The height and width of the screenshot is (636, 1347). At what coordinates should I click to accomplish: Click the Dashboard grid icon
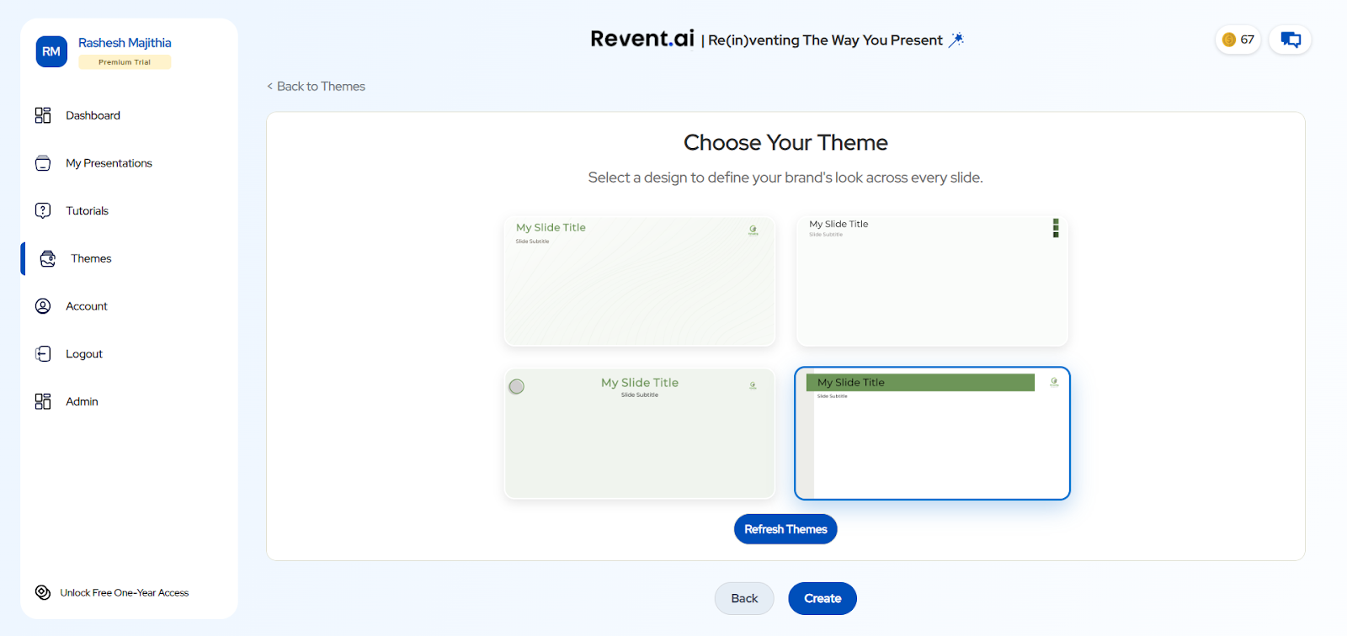click(x=43, y=115)
